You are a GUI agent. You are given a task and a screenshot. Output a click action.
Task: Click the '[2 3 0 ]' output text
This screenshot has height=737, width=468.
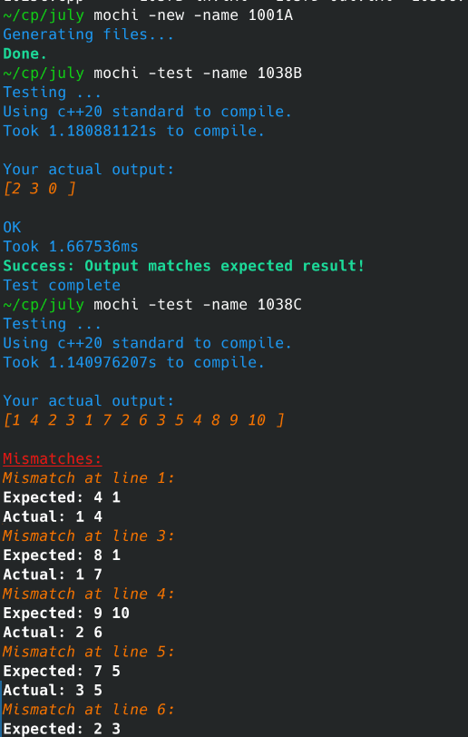pos(39,189)
